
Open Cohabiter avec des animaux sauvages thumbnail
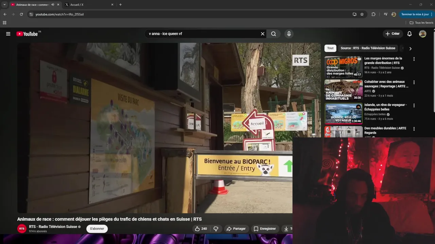(x=343, y=90)
